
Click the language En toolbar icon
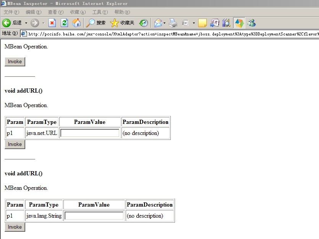pyautogui.click(x=215, y=23)
